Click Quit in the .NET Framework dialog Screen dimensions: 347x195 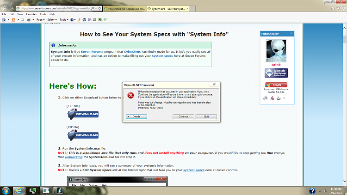(206, 116)
